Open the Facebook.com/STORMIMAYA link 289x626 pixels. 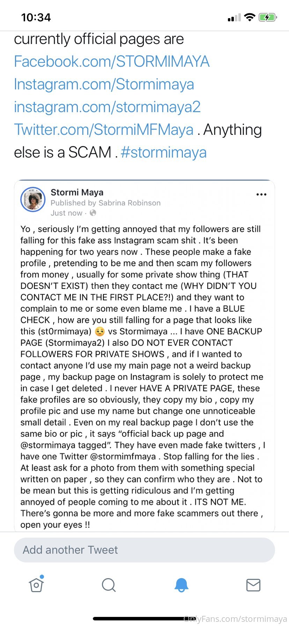tap(112, 62)
